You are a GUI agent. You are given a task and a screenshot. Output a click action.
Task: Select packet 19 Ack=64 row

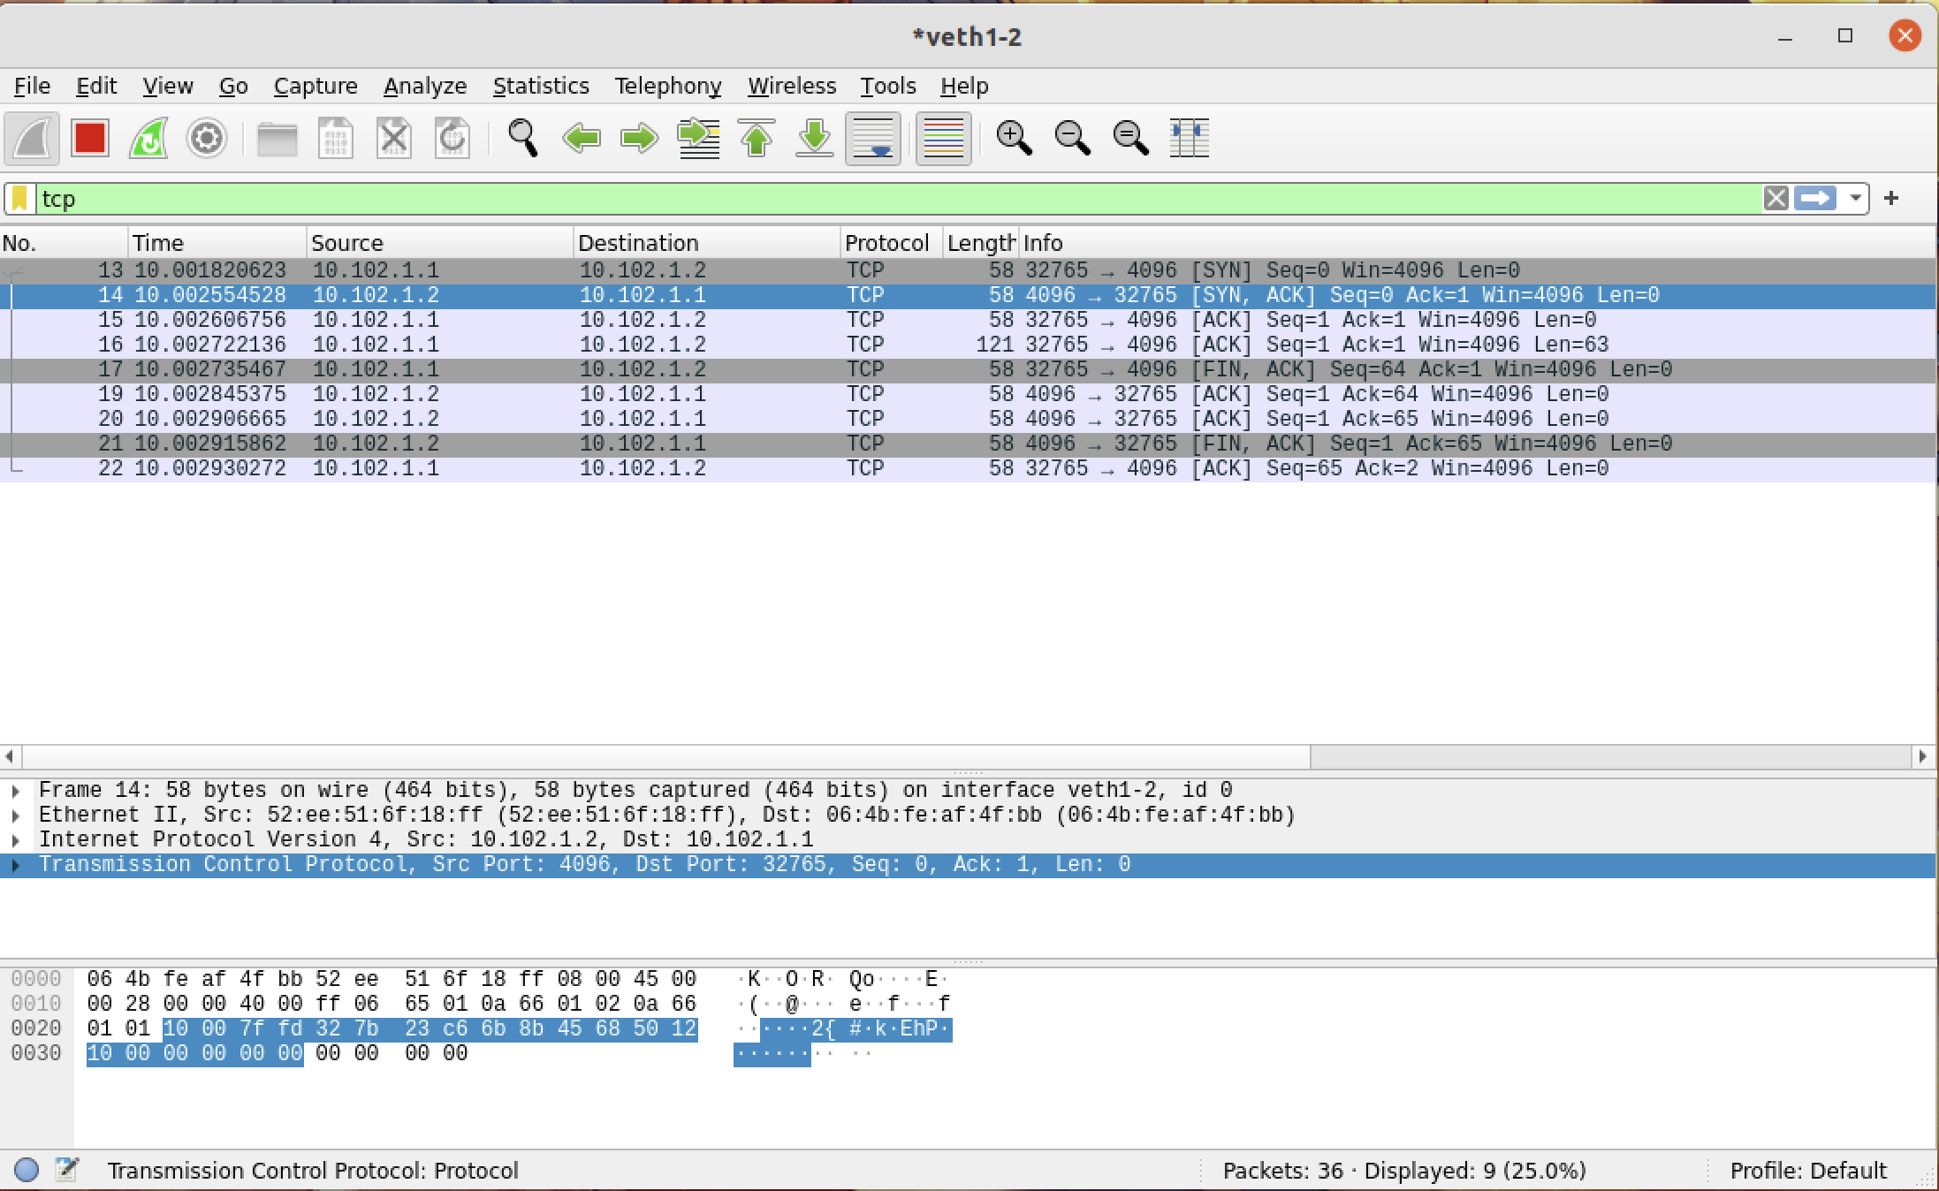(x=968, y=394)
